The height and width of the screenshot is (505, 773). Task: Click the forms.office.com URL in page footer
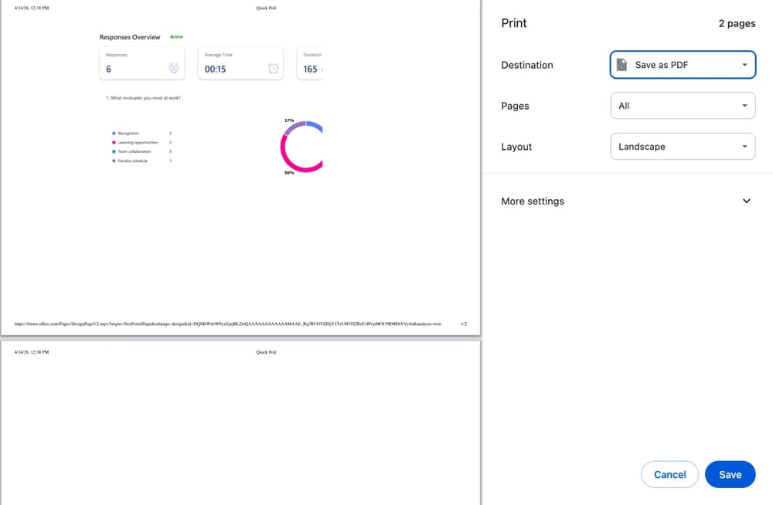227,324
